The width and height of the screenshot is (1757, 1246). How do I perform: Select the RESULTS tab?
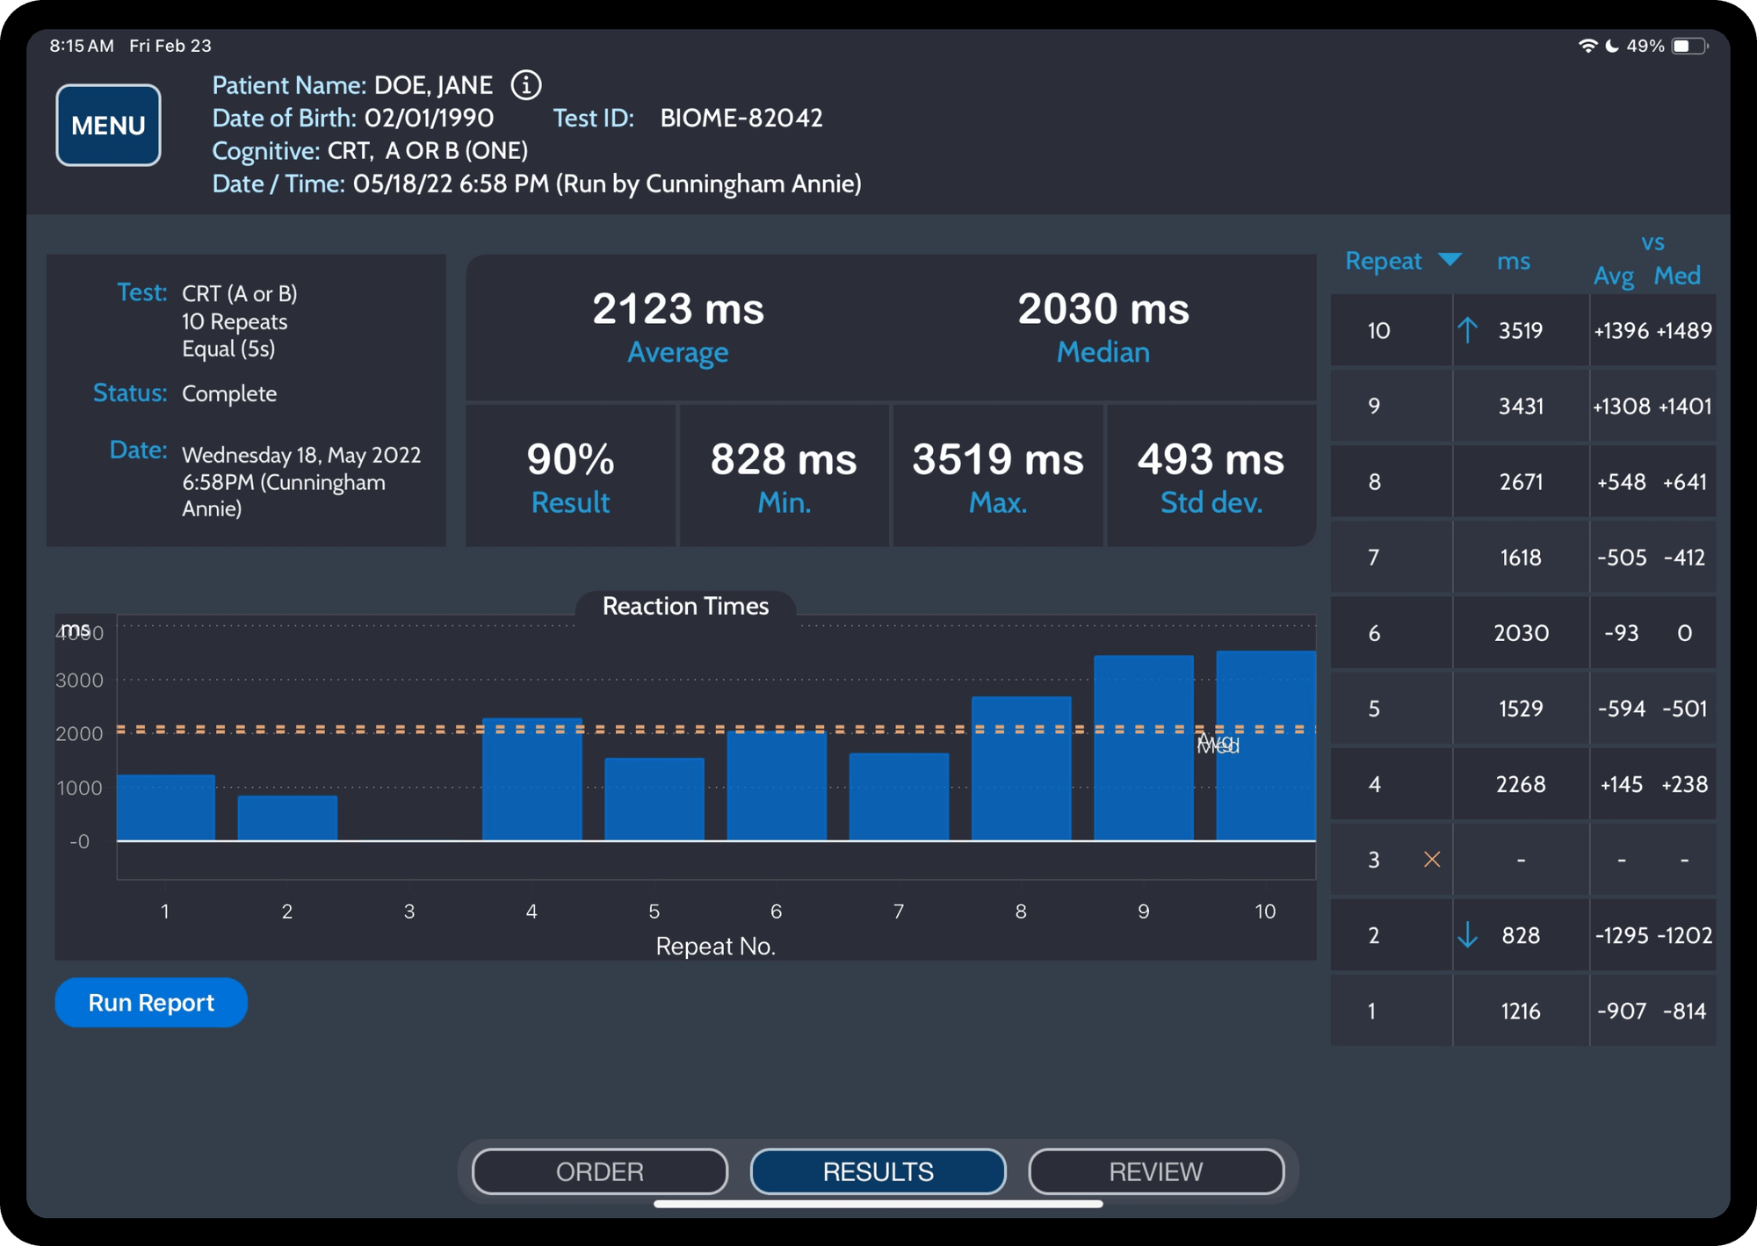click(x=878, y=1171)
